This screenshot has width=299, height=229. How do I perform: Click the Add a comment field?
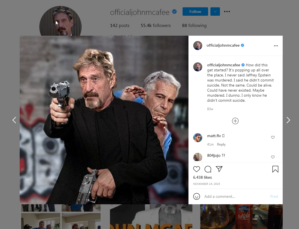pyautogui.click(x=236, y=196)
